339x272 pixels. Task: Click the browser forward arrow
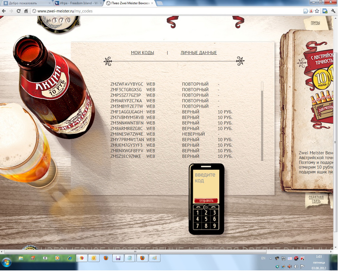pyautogui.click(x=11, y=11)
